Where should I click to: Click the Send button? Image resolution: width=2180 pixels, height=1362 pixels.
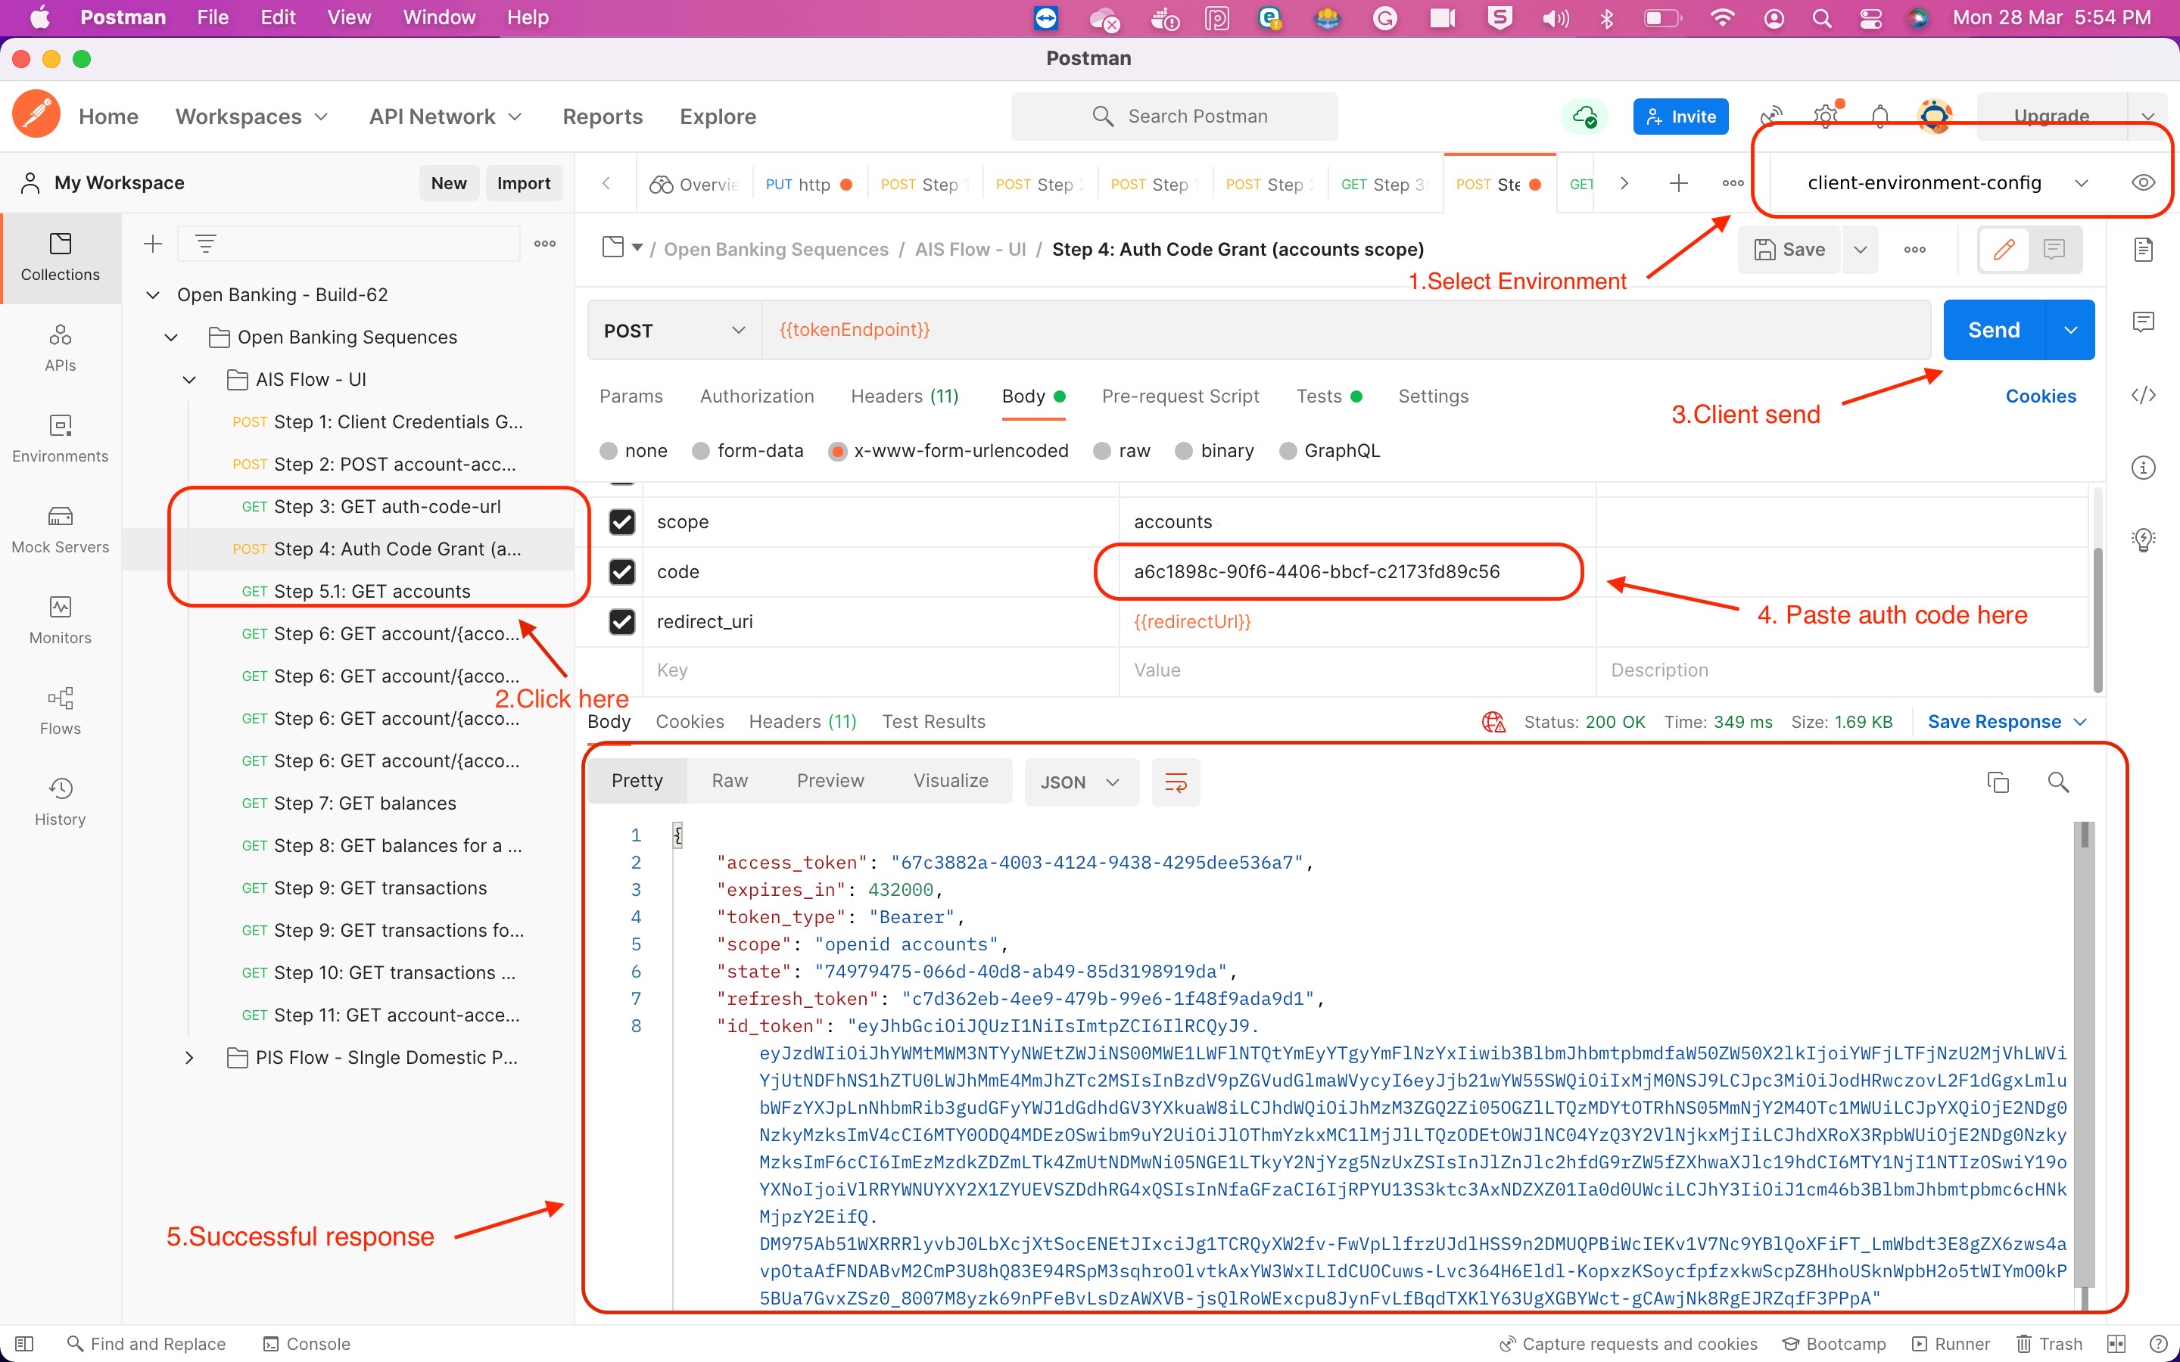point(1994,330)
